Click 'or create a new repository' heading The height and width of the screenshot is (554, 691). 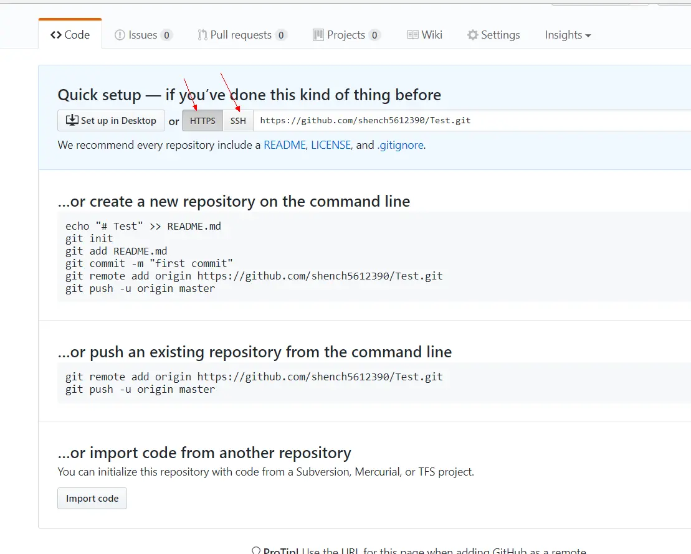coord(234,201)
